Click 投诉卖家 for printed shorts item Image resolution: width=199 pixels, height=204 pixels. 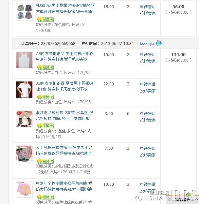pos(148,13)
